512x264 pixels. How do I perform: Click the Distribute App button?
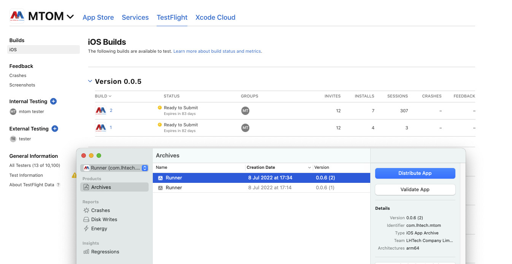pos(415,173)
